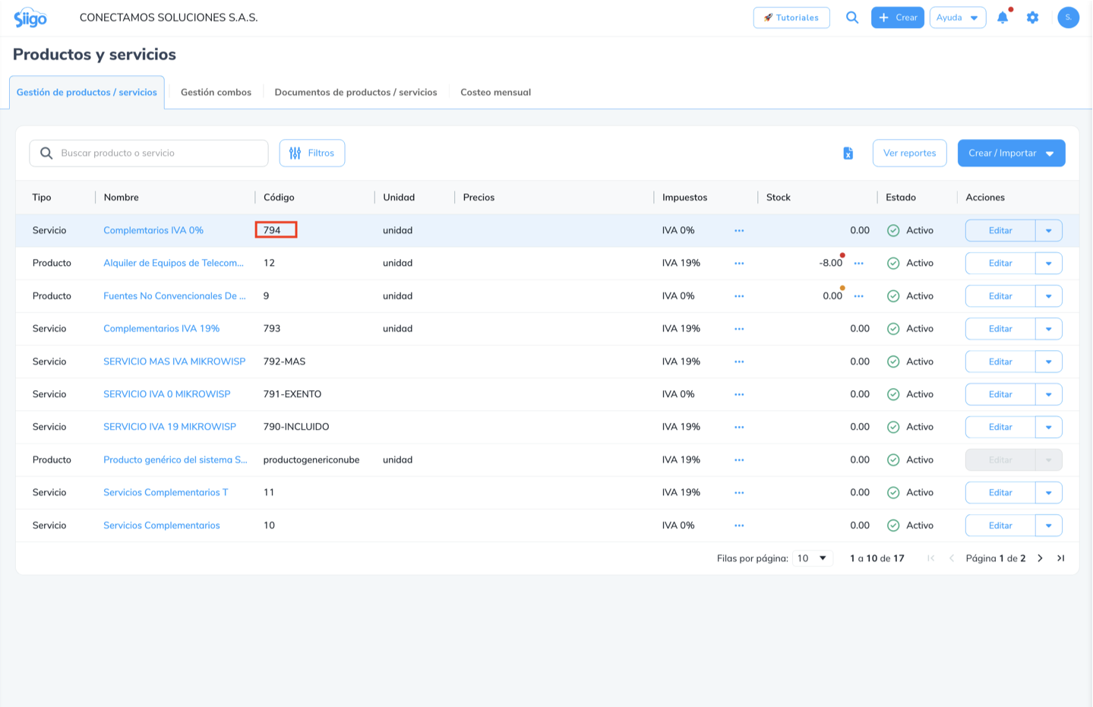Show tax details for Complemtarios IVA 0%
Screen dimensions: 1093x707
[739, 230]
